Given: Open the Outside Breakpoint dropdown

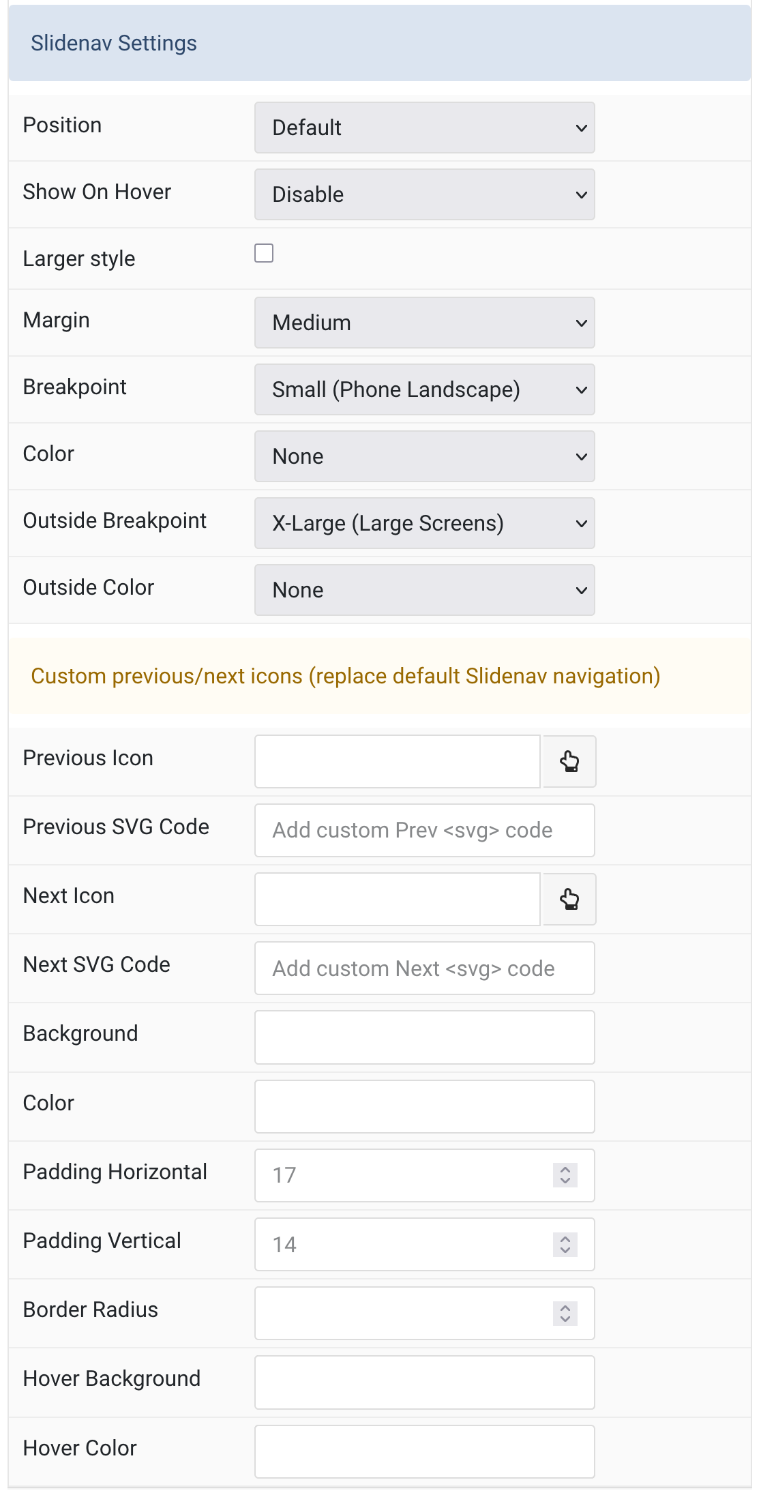Looking at the screenshot, I should [424, 523].
